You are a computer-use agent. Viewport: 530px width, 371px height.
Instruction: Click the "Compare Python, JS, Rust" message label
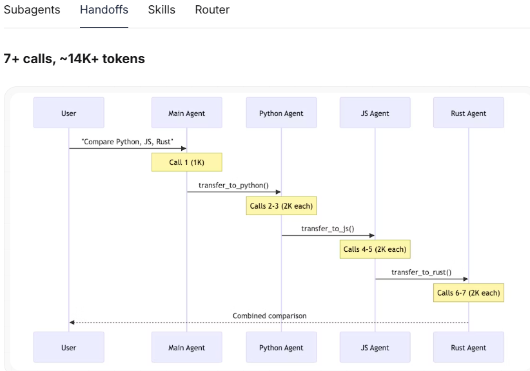(x=128, y=142)
